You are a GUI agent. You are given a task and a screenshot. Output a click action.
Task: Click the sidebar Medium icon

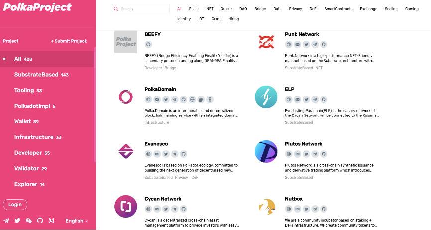[x=51, y=220]
